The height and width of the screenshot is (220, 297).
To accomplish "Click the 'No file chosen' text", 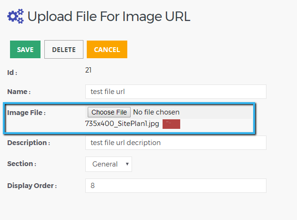I will tap(156, 112).
